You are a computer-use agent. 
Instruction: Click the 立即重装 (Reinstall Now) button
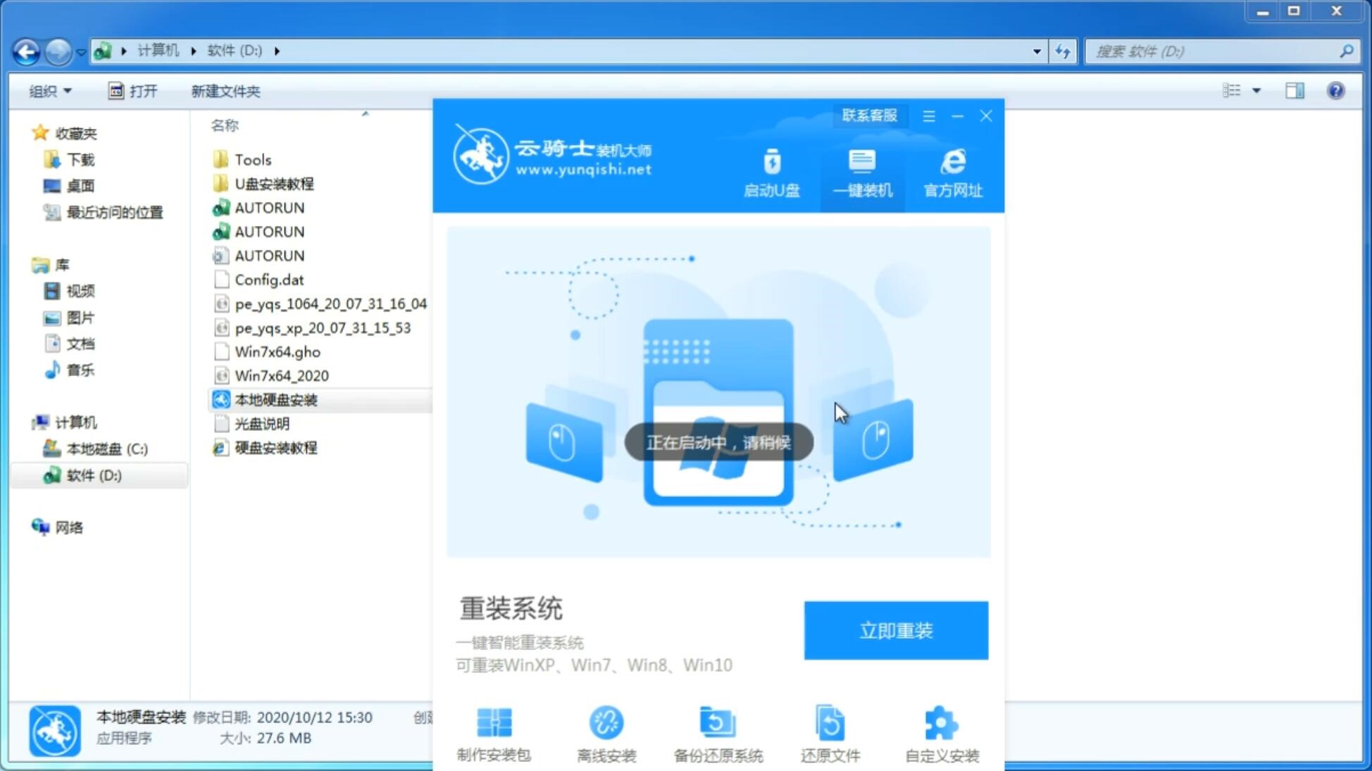pyautogui.click(x=896, y=629)
